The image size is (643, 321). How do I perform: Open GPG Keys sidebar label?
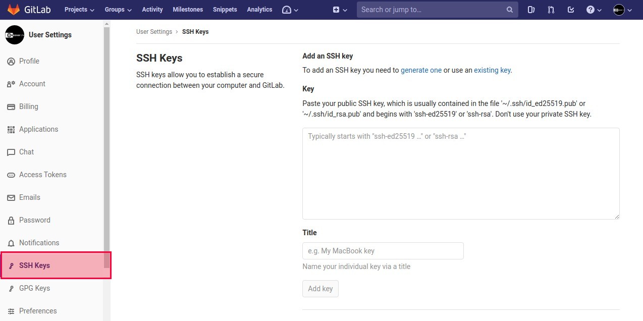coord(35,288)
